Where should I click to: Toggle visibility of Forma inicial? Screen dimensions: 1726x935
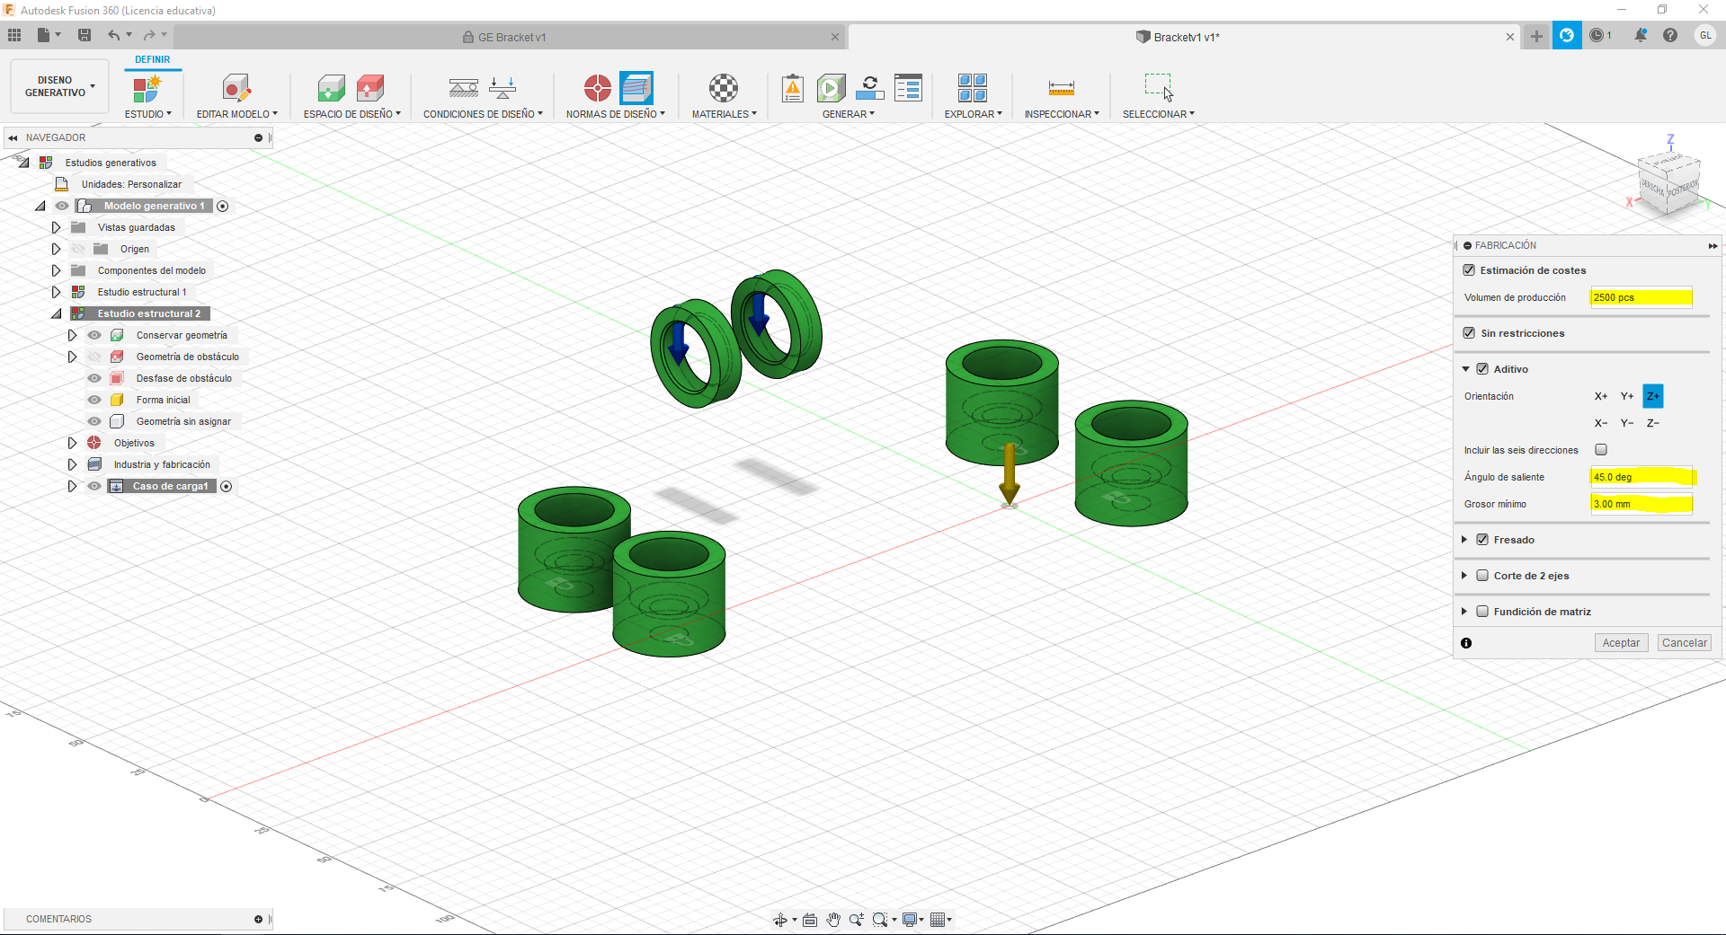pyautogui.click(x=94, y=400)
